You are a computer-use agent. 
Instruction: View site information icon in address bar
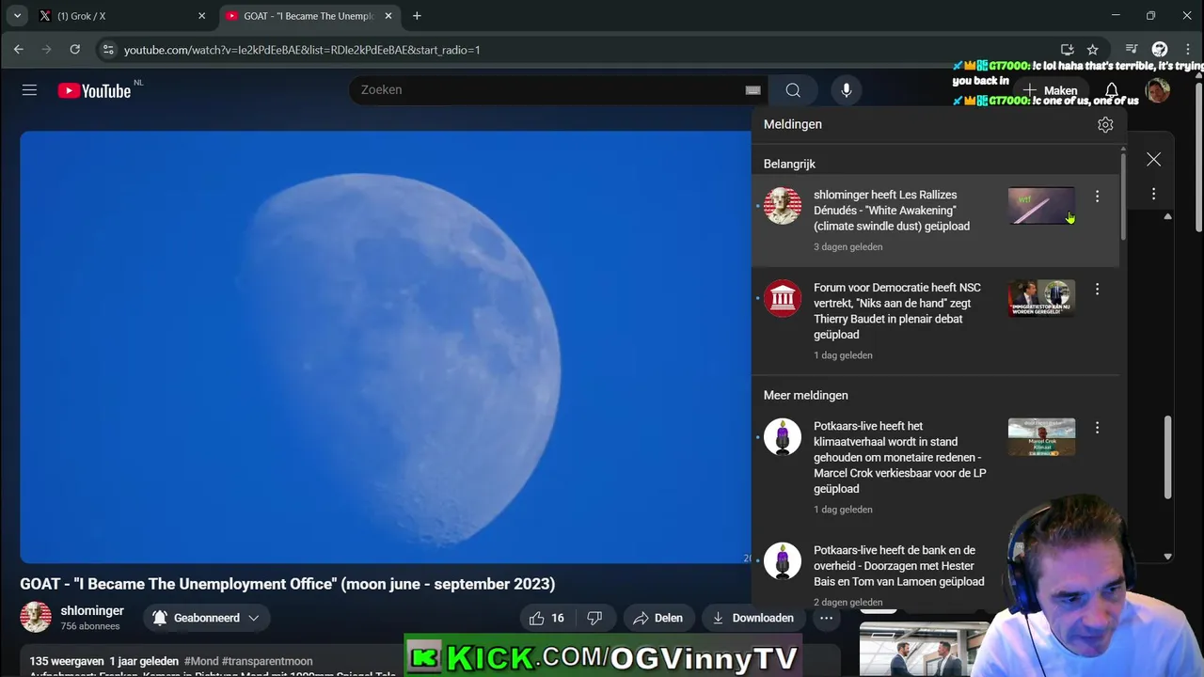click(x=107, y=49)
